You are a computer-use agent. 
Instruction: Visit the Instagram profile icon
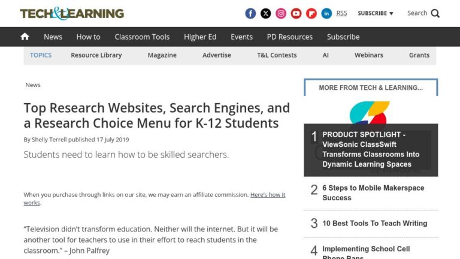[281, 14]
